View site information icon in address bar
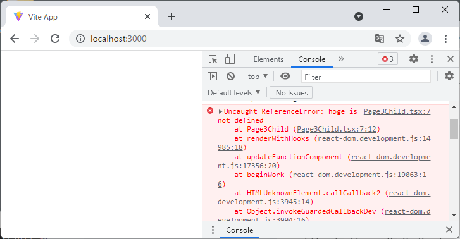Image resolution: width=460 pixels, height=239 pixels. tap(80, 39)
